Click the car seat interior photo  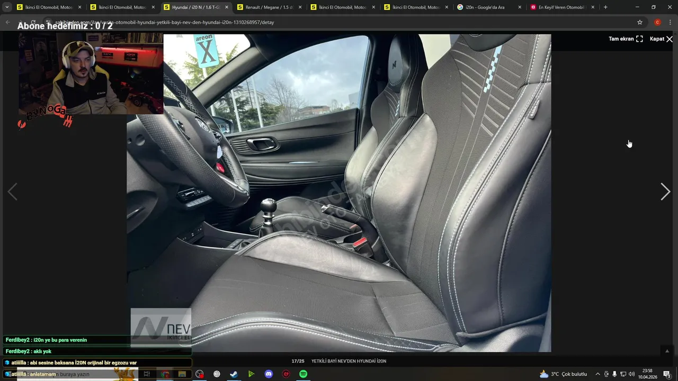point(339,193)
